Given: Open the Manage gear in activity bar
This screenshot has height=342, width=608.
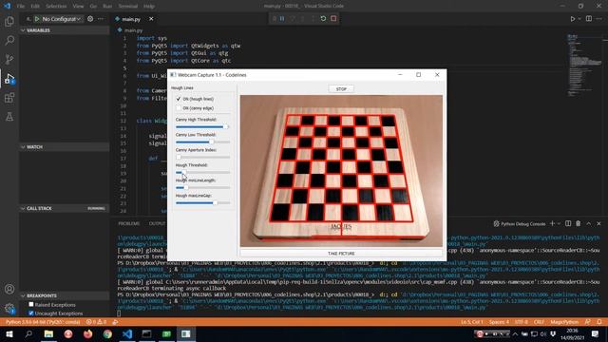Looking at the screenshot, I should point(9,308).
